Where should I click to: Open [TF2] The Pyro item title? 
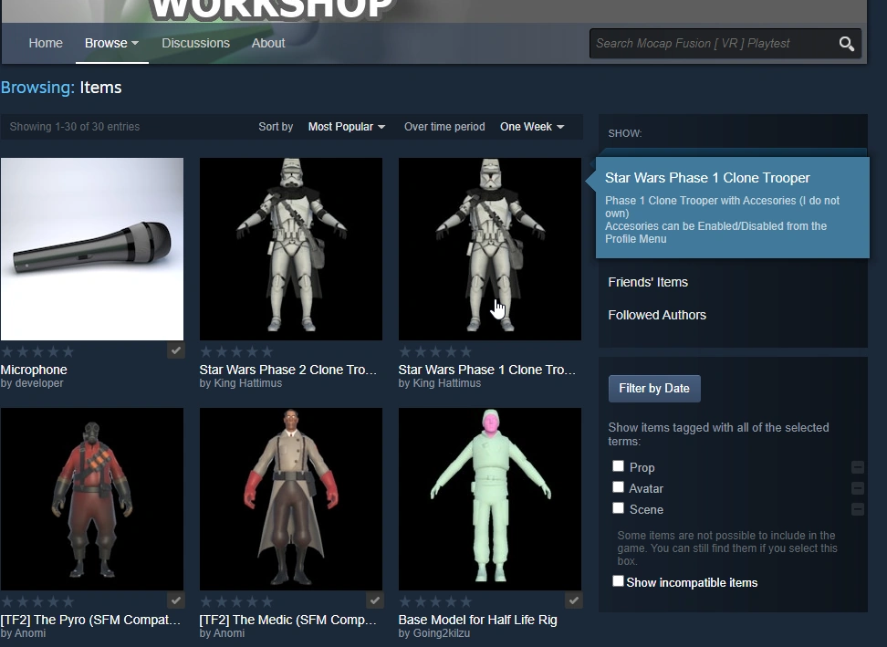coord(90,620)
